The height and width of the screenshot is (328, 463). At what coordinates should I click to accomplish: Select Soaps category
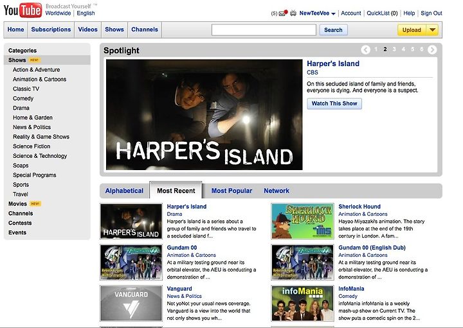[21, 166]
